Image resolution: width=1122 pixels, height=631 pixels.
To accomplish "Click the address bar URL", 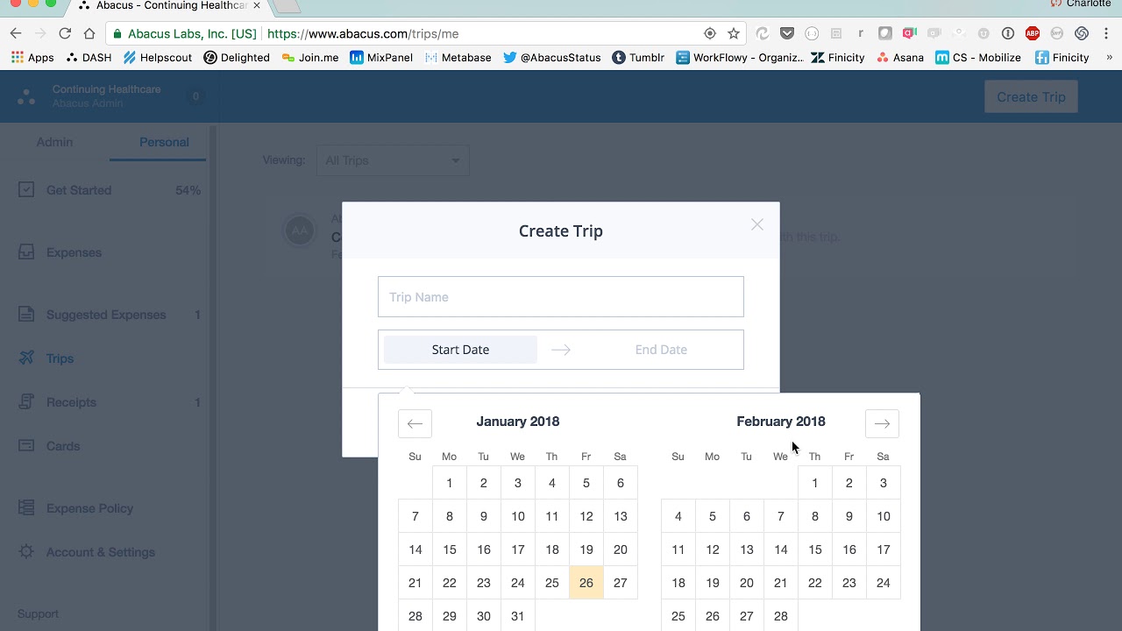I will click(x=363, y=33).
